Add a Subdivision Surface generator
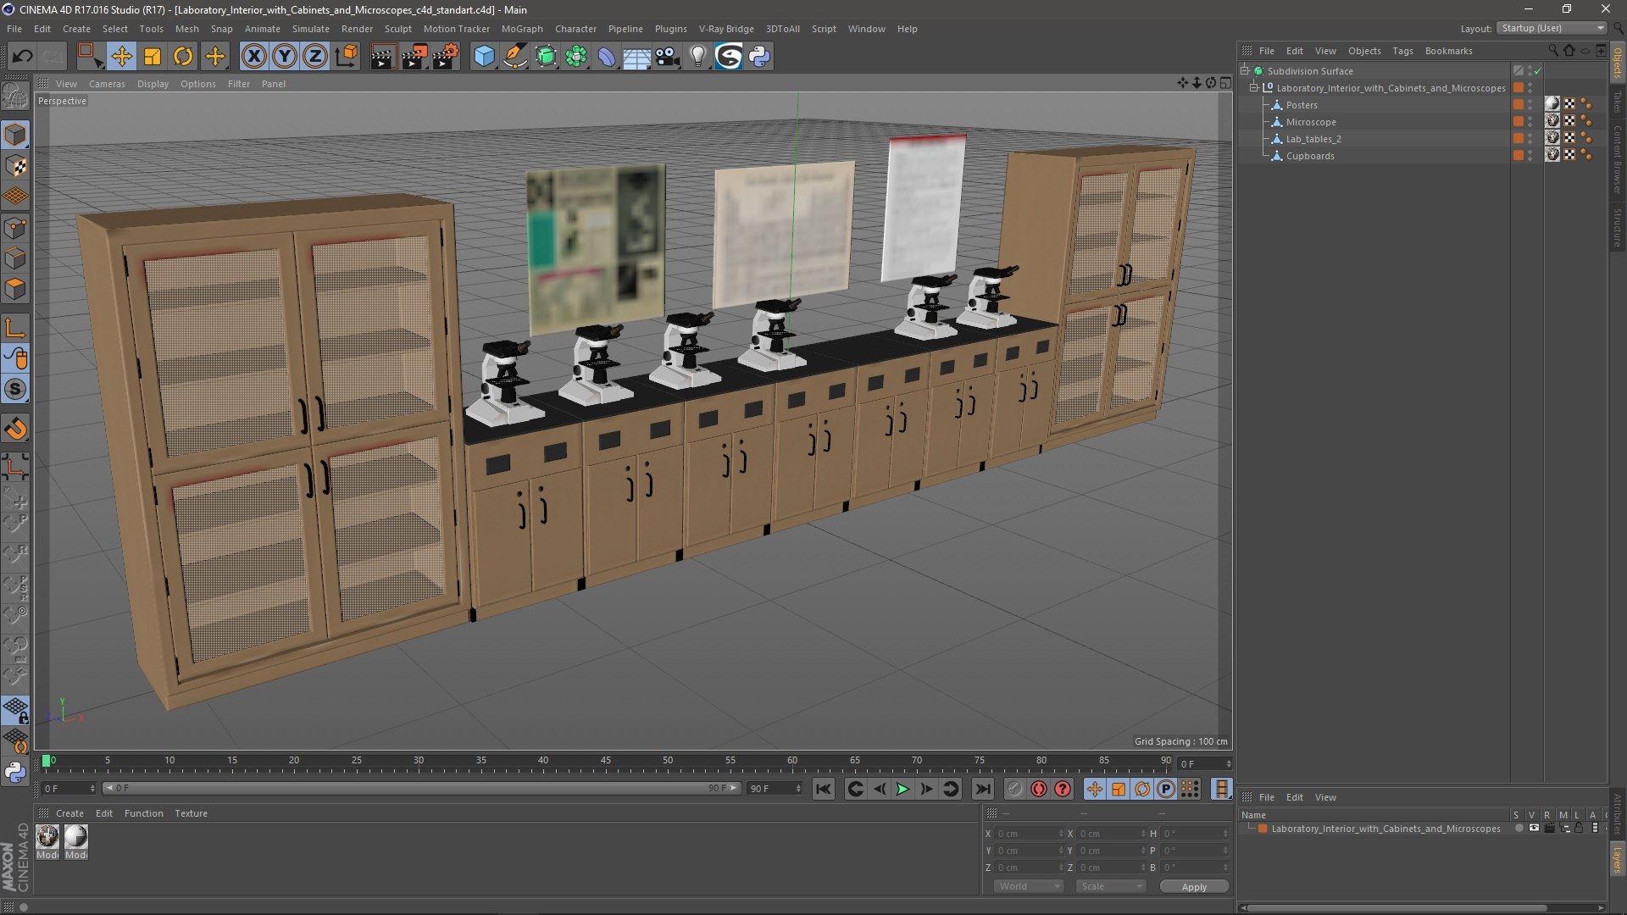This screenshot has height=915, width=1627. (546, 57)
